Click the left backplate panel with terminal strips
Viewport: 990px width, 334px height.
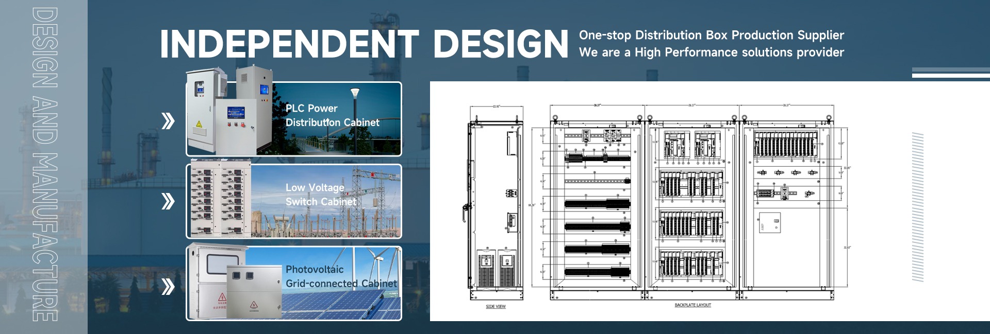(597, 207)
